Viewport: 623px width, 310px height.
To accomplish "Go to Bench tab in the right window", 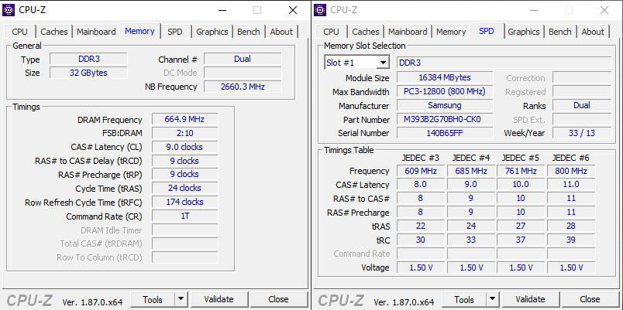I will tap(559, 32).
